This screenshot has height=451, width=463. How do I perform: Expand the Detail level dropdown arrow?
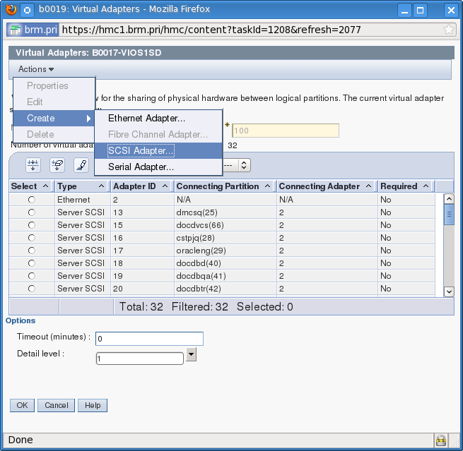tap(191, 355)
